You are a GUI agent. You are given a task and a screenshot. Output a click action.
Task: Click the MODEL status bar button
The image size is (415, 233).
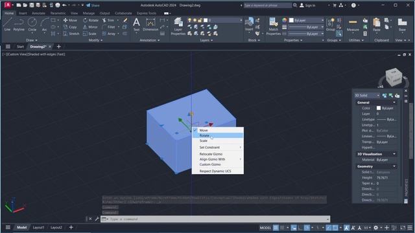(x=265, y=228)
